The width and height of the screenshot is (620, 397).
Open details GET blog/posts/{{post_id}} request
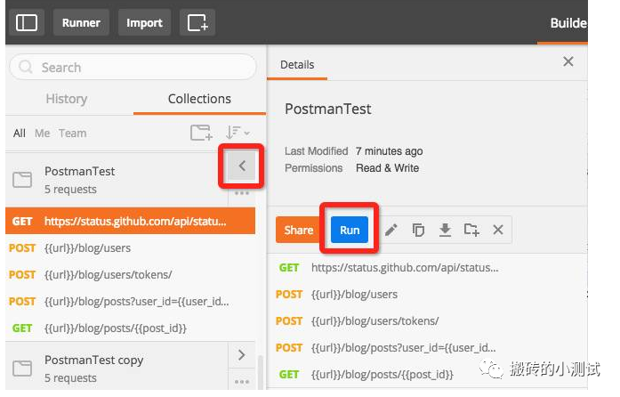[427, 374]
